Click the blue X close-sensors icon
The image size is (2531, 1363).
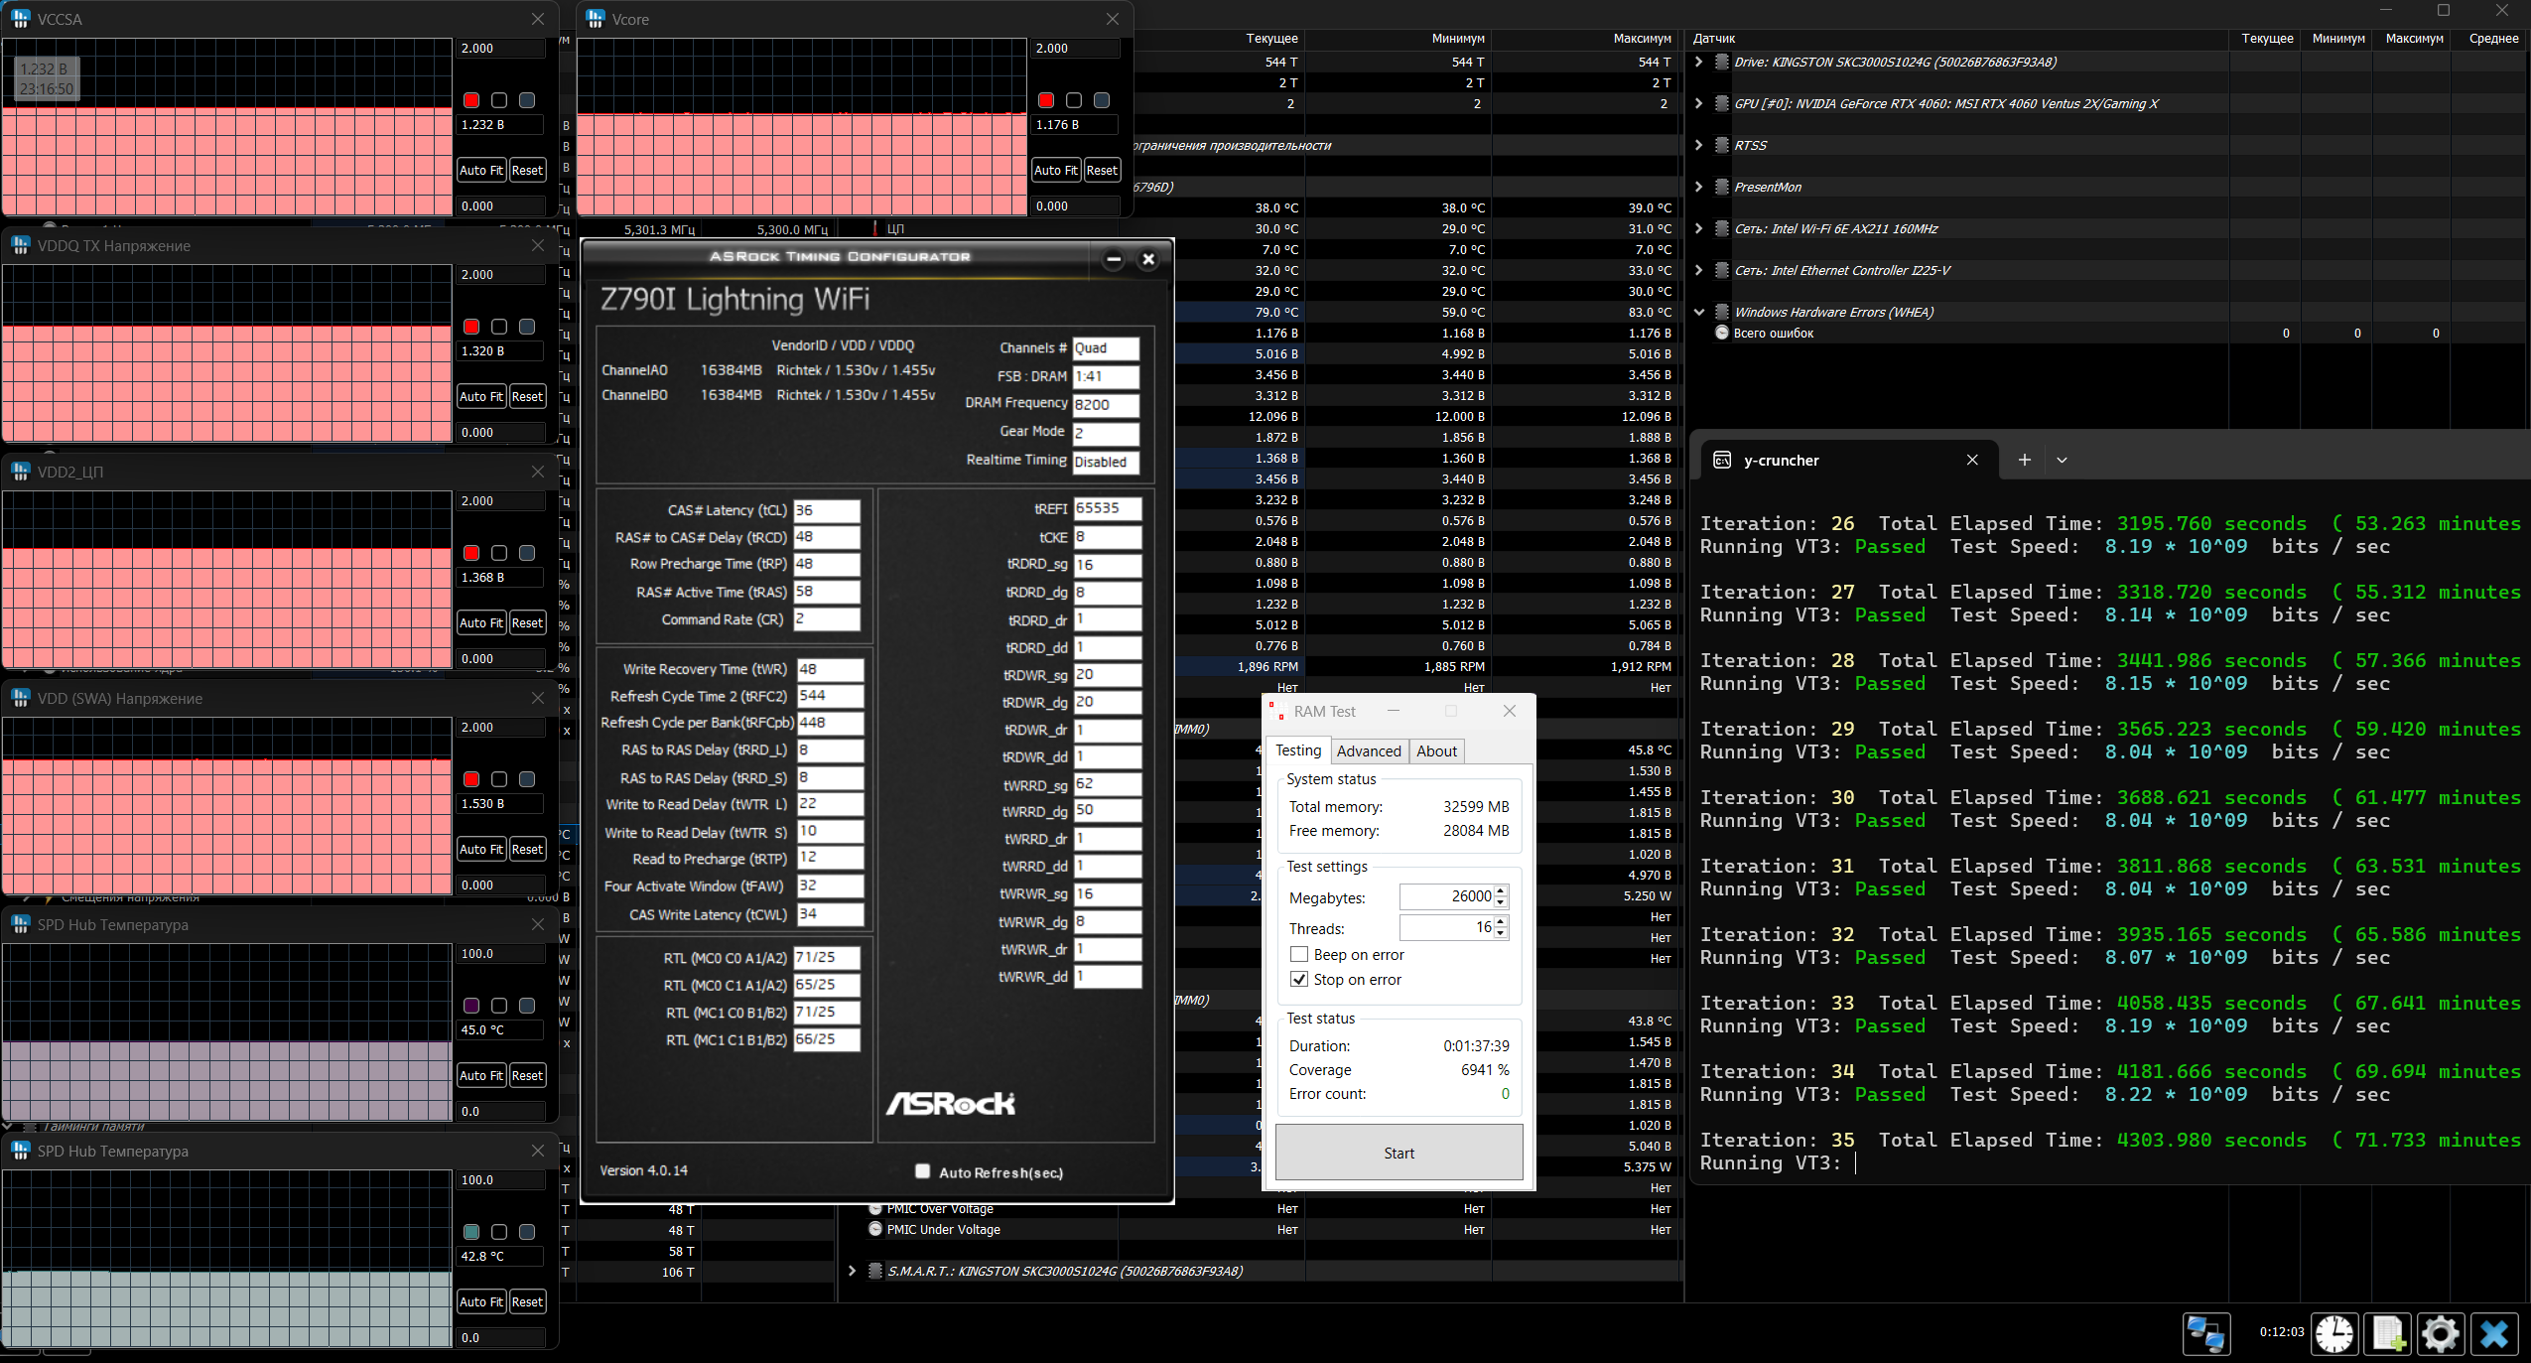point(2494,1333)
